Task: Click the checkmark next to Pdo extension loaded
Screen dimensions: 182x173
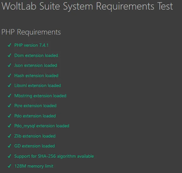Action: [9, 116]
